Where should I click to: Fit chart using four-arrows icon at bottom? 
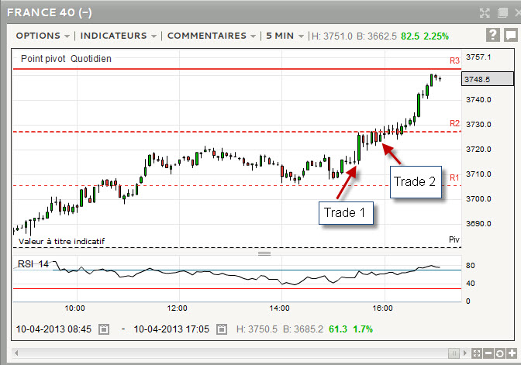[477, 353]
